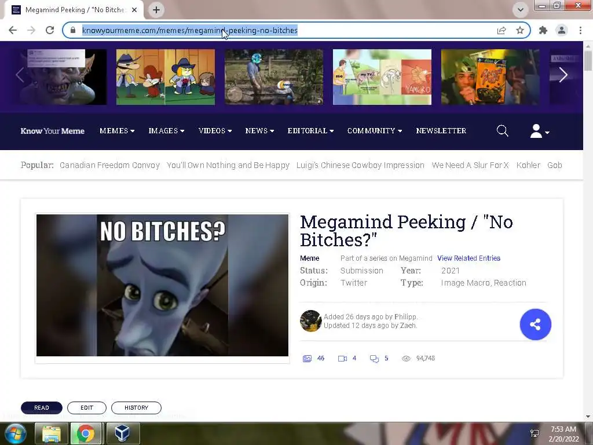
Task: Move carousel back with left arrow
Action: coord(20,75)
